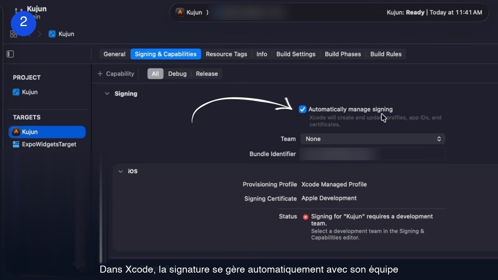Viewport: 498px width, 280px height.
Task: Uncheck Automatically manage signing
Action: point(302,109)
